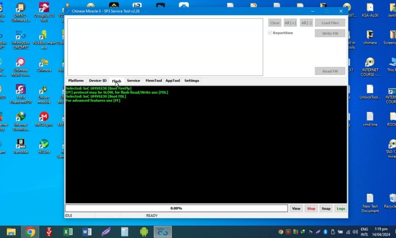
Task: Click the Snap button
Action: [x=325, y=208]
